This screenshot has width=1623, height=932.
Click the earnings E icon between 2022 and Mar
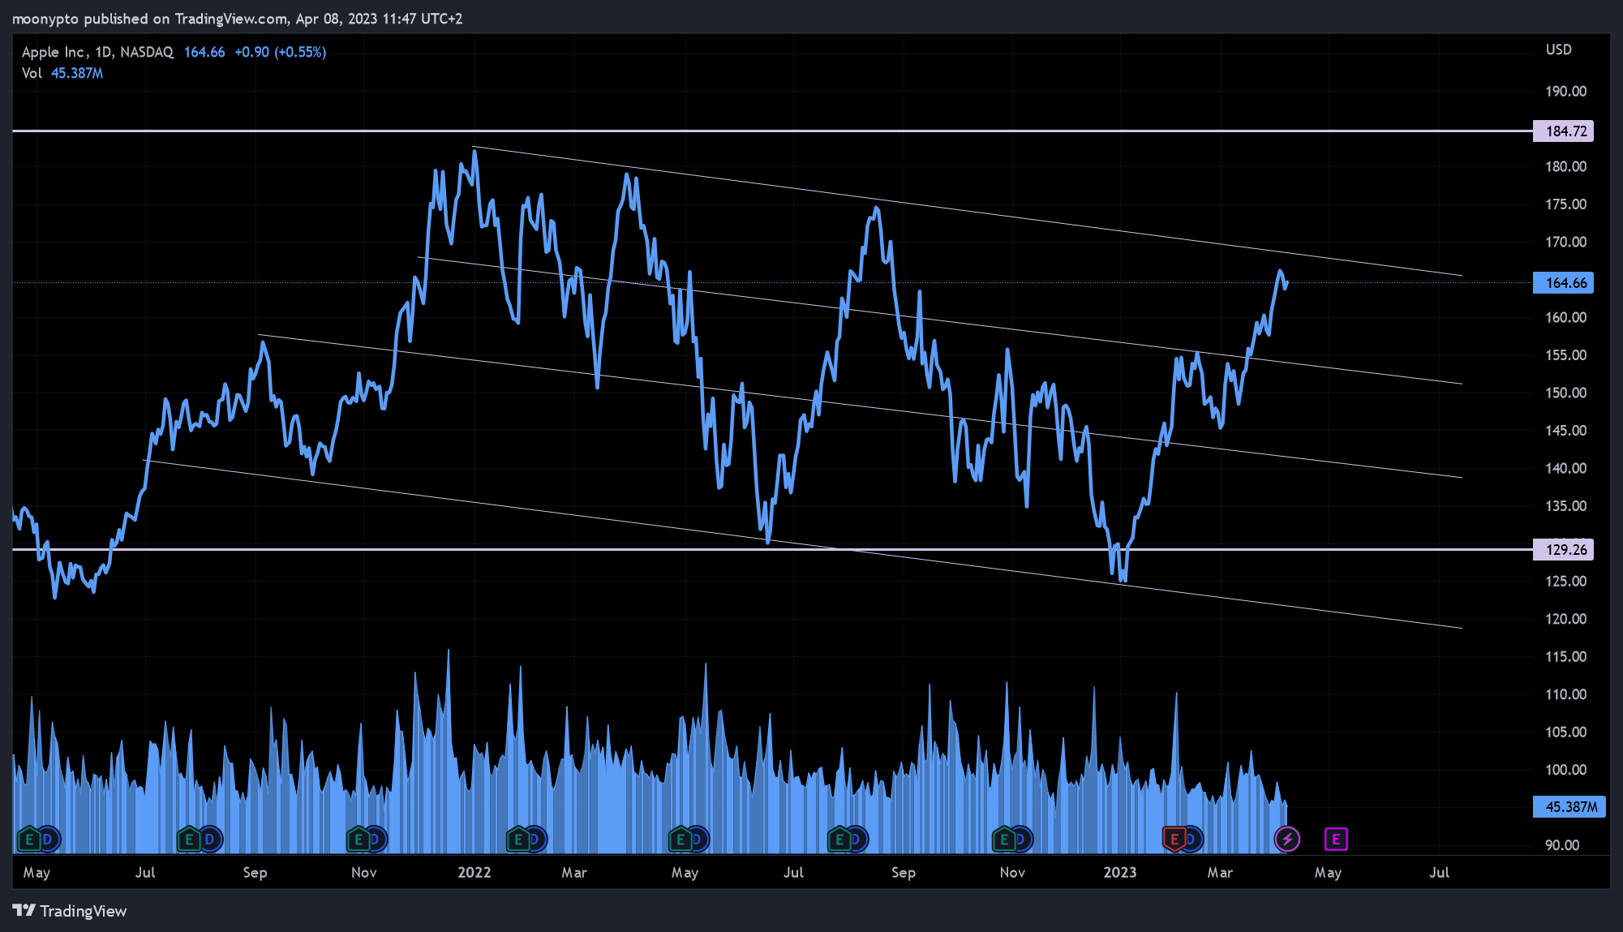point(518,839)
